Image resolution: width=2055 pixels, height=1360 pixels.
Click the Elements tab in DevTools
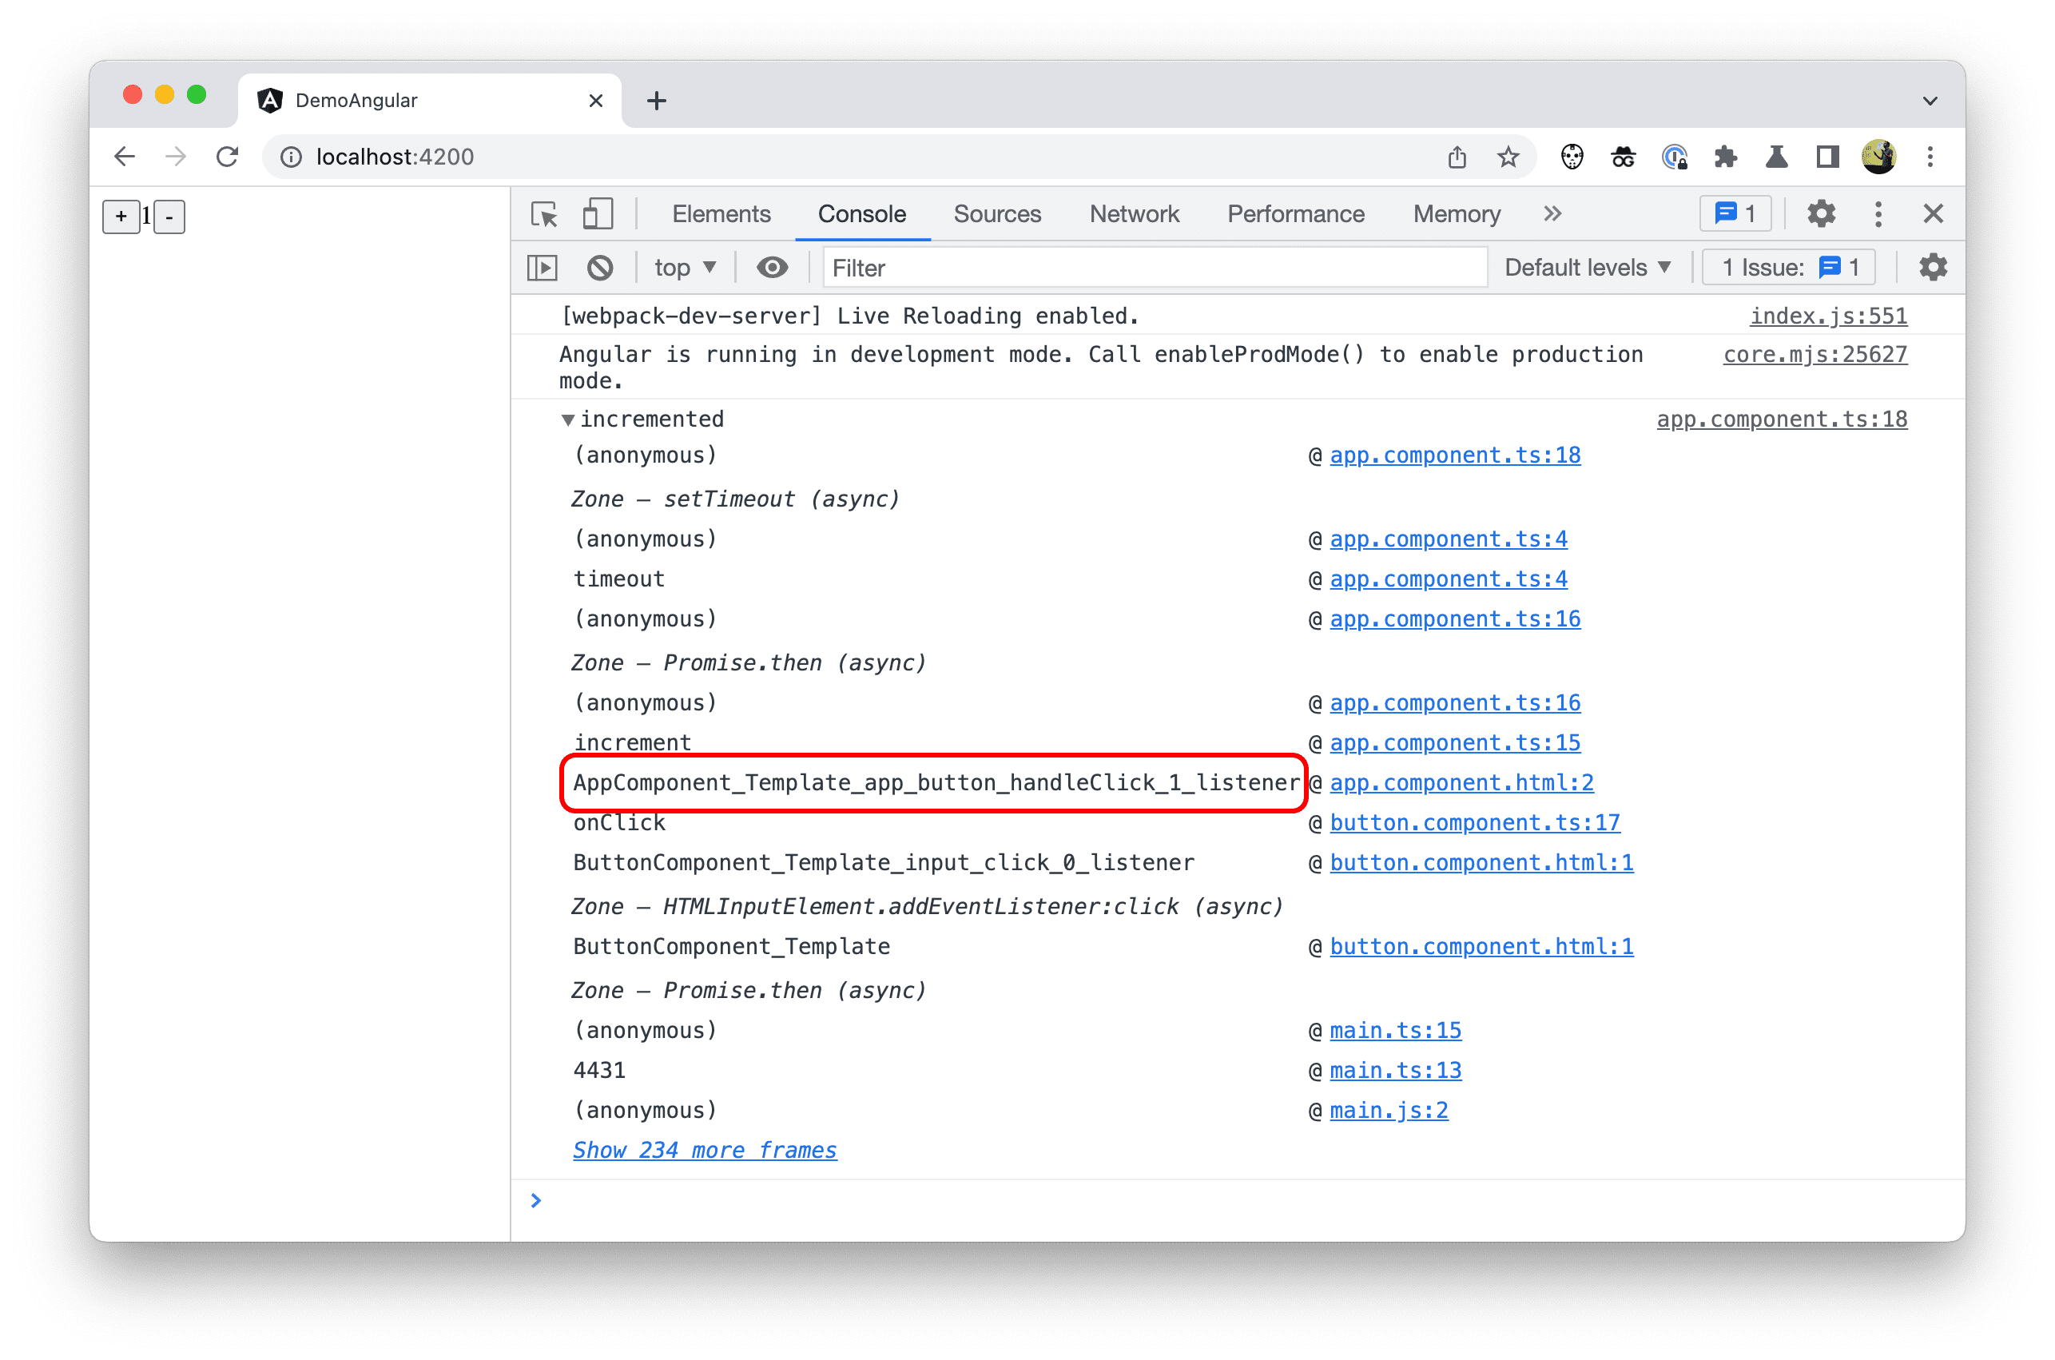click(x=724, y=214)
